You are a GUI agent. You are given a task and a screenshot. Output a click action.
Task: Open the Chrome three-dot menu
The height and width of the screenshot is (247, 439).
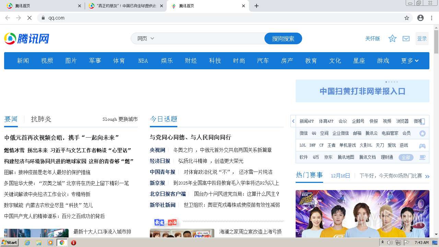431,18
